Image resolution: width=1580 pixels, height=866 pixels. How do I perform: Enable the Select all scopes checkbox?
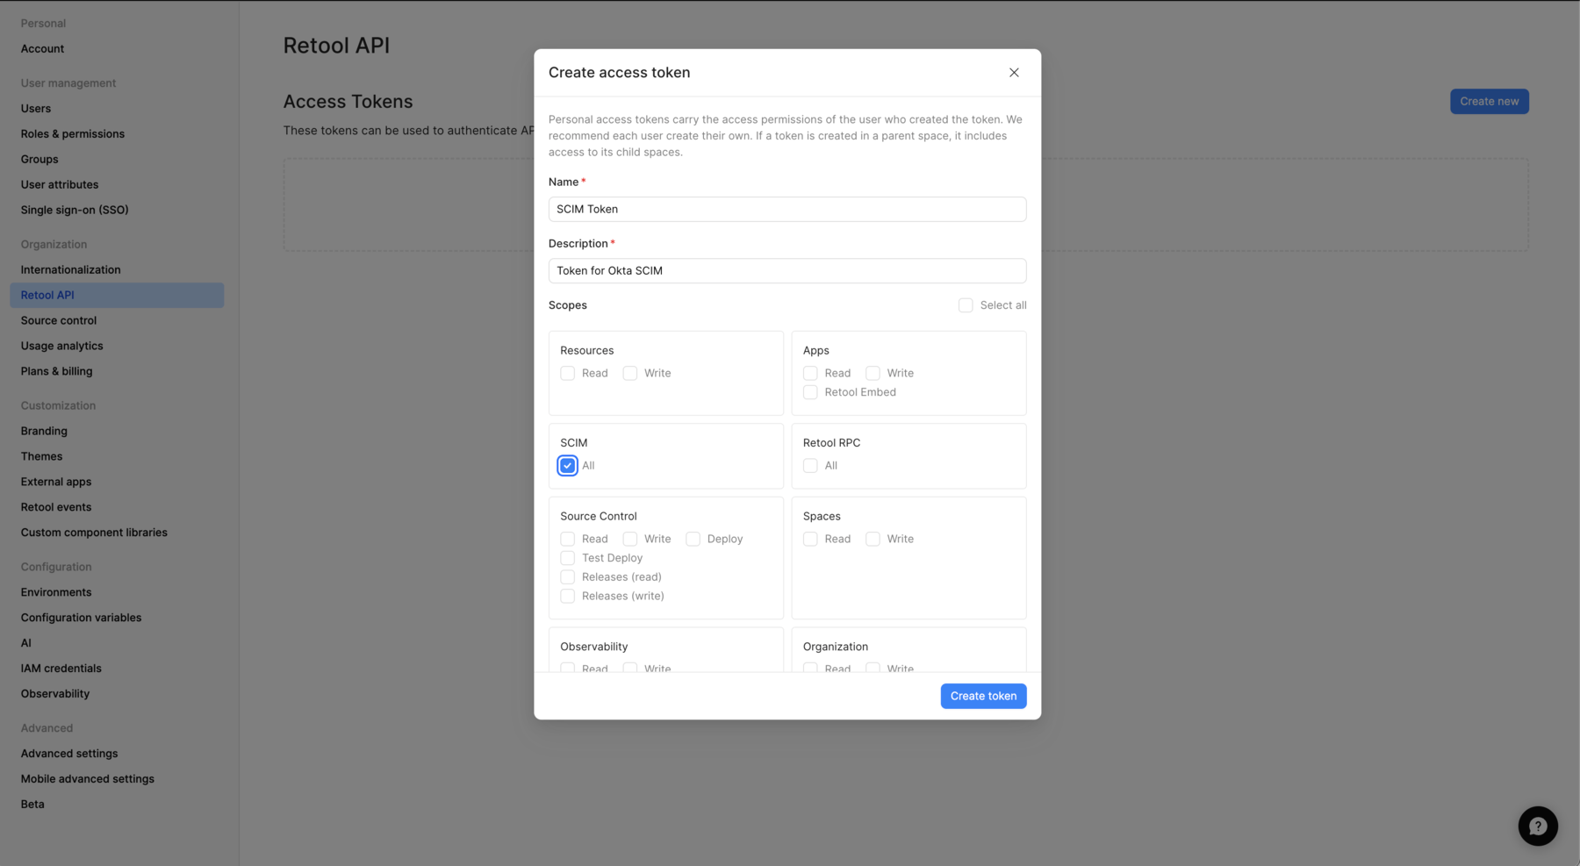pos(965,304)
